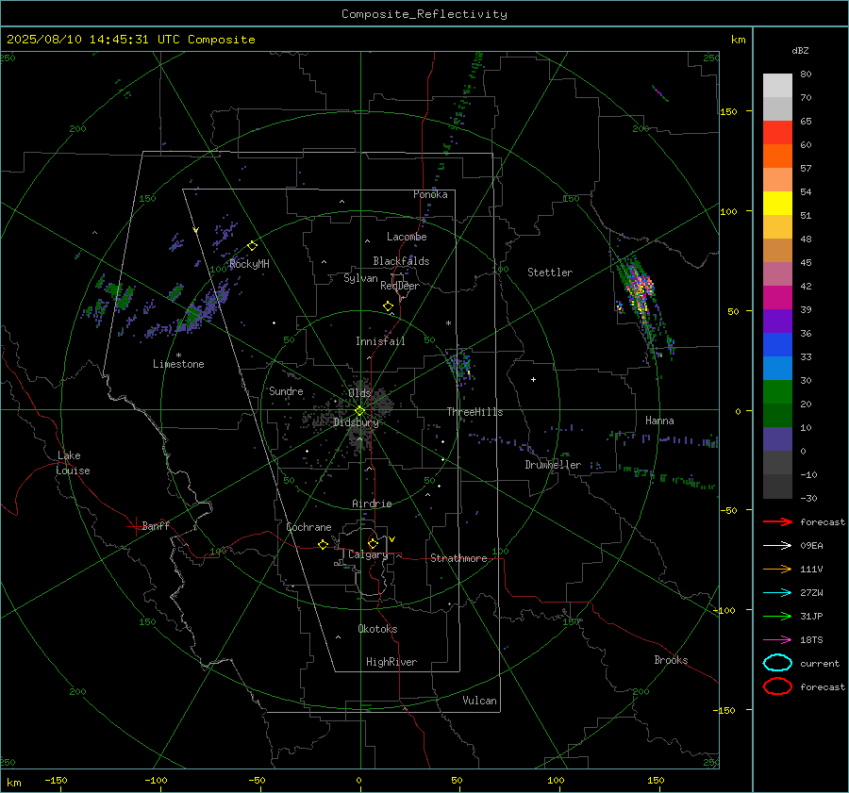Click the Stettler label on the map
The width and height of the screenshot is (849, 793).
pyautogui.click(x=550, y=273)
